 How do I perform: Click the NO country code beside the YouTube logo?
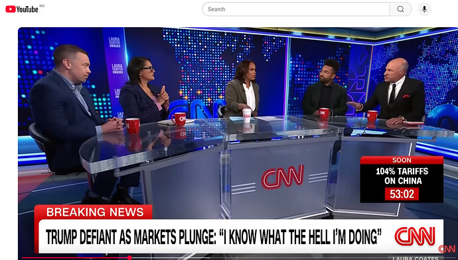pos(42,6)
